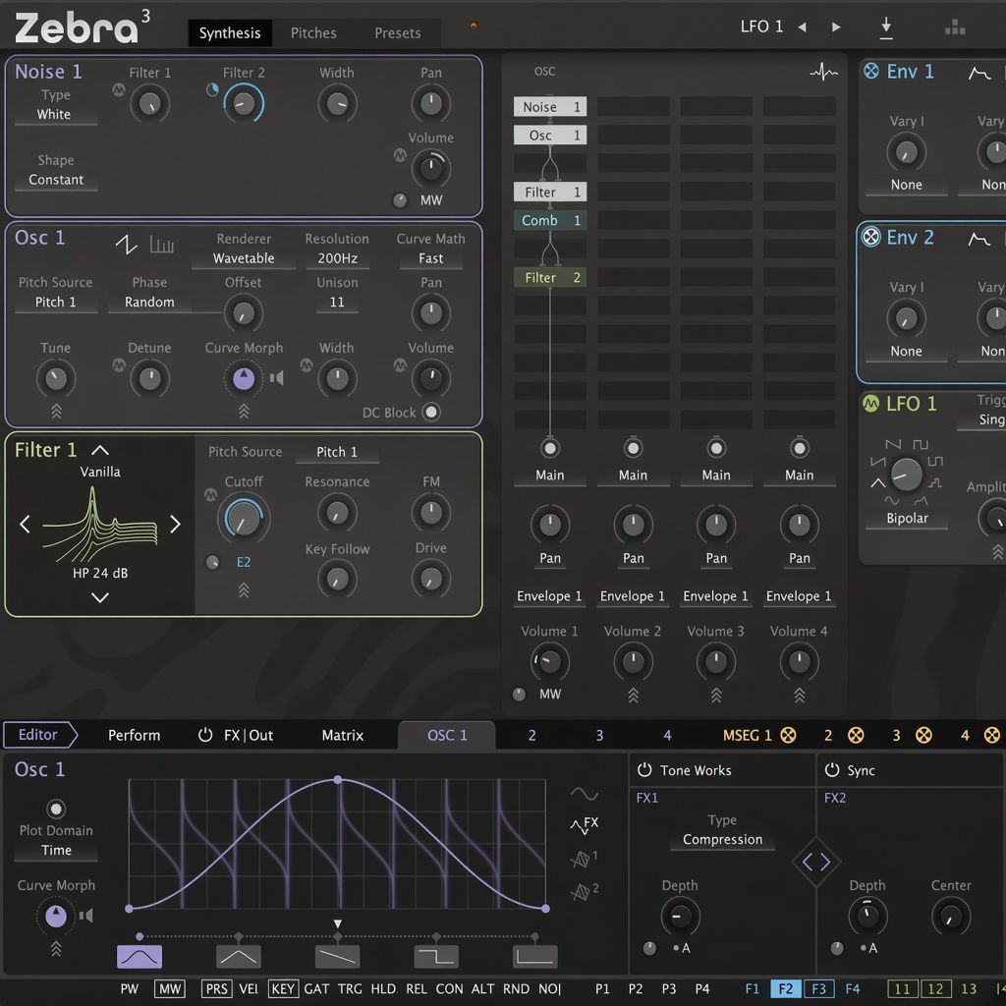
Task: Click the modulation M icon beside Detune
Action: [x=119, y=364]
